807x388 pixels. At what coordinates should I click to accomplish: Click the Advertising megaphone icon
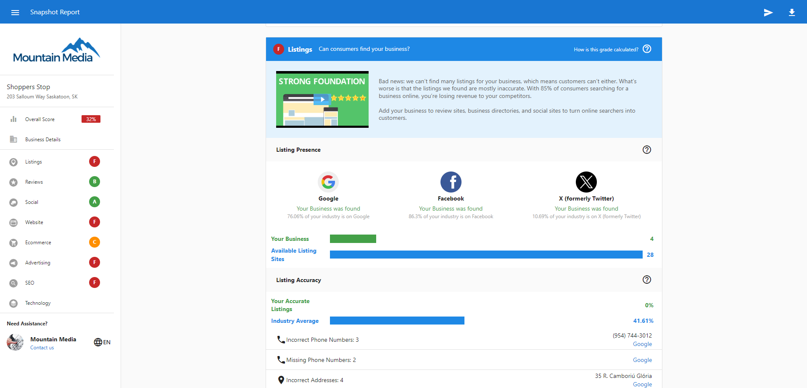pyautogui.click(x=13, y=263)
